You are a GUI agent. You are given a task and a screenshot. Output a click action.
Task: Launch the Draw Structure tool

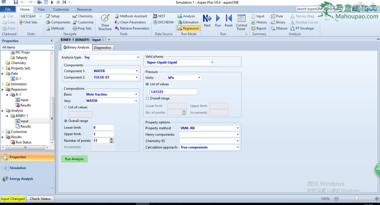pos(105,22)
